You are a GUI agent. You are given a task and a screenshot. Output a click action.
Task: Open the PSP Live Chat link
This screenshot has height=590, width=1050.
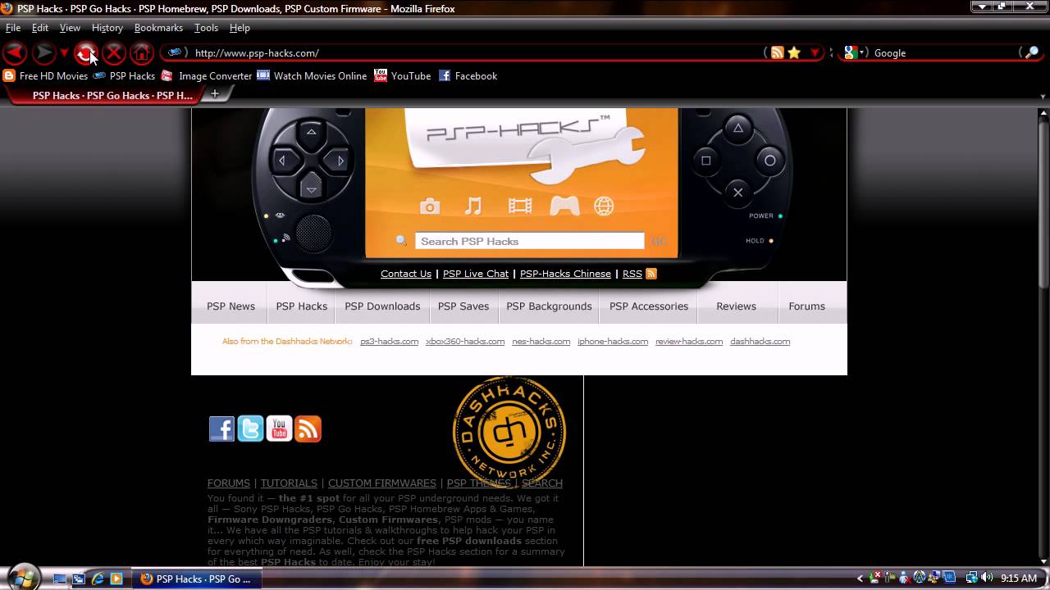pyautogui.click(x=476, y=274)
